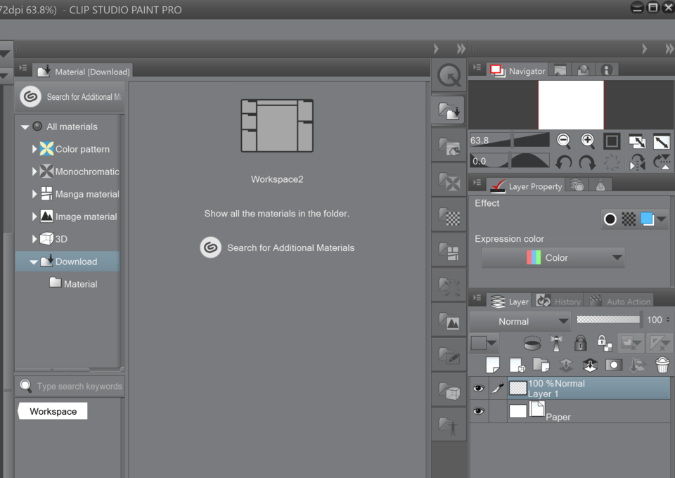
Task: Open the Quick Access palette icon
Action: coord(449,76)
